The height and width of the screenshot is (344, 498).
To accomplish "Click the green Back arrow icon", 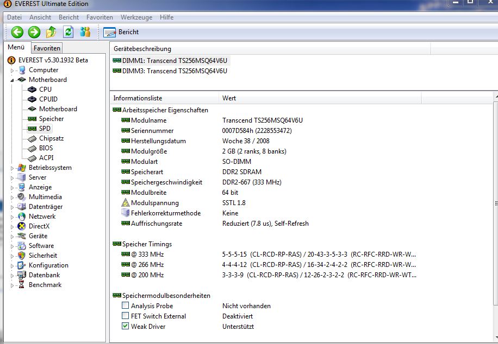I will coord(17,32).
